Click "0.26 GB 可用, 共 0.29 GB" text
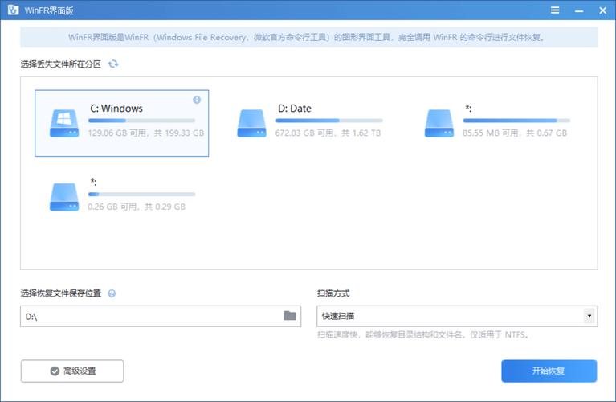The image size is (616, 402). 137,207
